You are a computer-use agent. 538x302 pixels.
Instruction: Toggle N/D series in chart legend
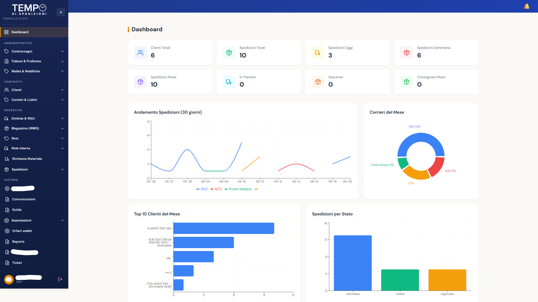coord(216,189)
